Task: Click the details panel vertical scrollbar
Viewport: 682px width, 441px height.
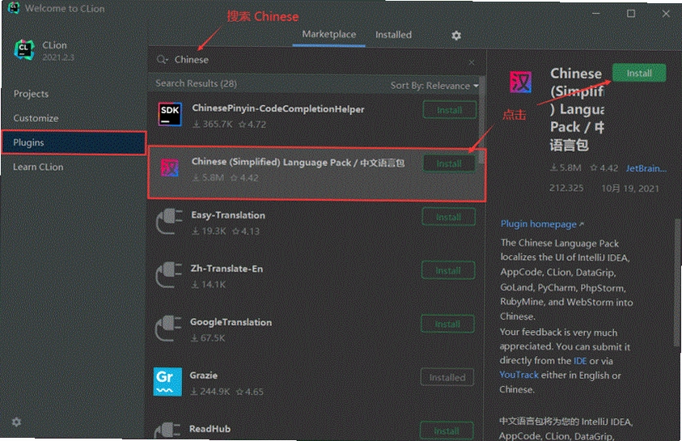Action: pyautogui.click(x=678, y=282)
